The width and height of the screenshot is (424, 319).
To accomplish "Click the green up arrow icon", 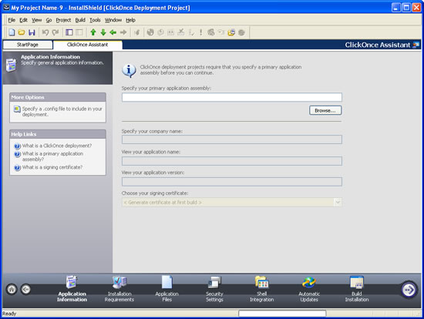I will click(93, 32).
